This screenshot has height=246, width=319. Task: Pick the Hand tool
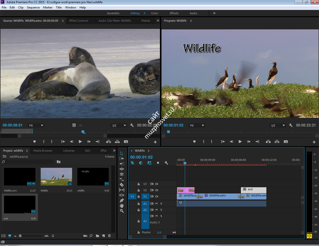coord(122,206)
